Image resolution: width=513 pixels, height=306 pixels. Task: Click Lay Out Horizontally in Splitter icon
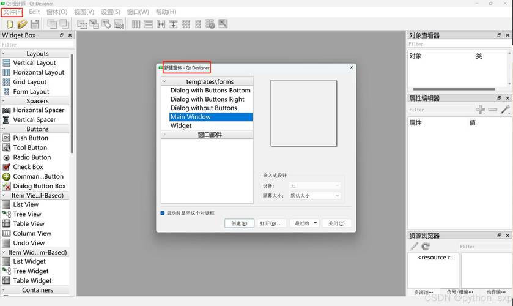pos(161,24)
